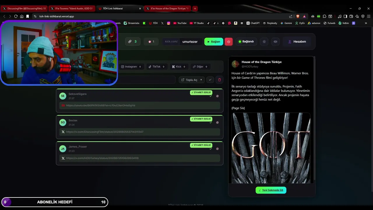Image resolution: width=373 pixels, height=210 pixels.
Task: Open a new browser tab with plus
Action: [195, 8]
